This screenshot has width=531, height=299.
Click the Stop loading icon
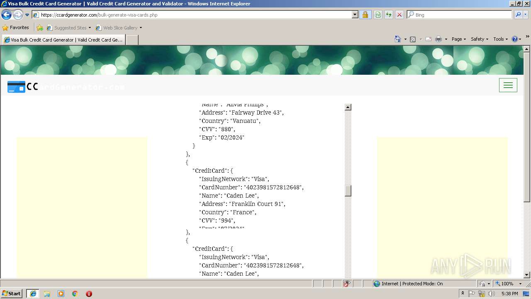point(399,15)
